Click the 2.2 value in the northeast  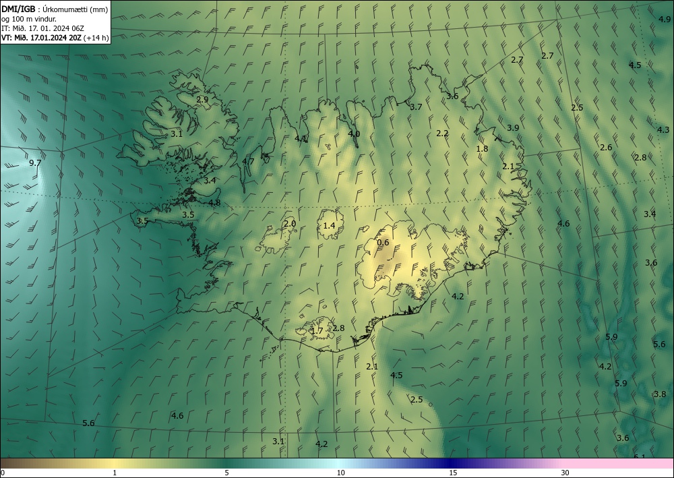[x=442, y=133]
